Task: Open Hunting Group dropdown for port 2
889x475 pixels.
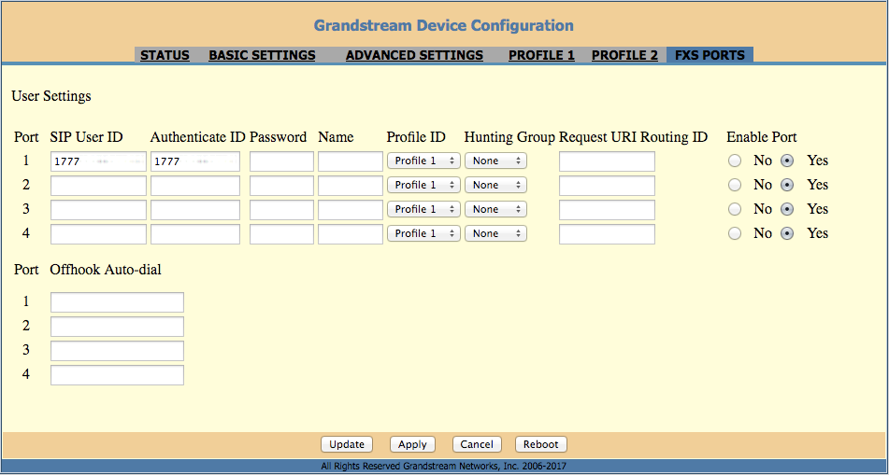Action: (x=495, y=185)
